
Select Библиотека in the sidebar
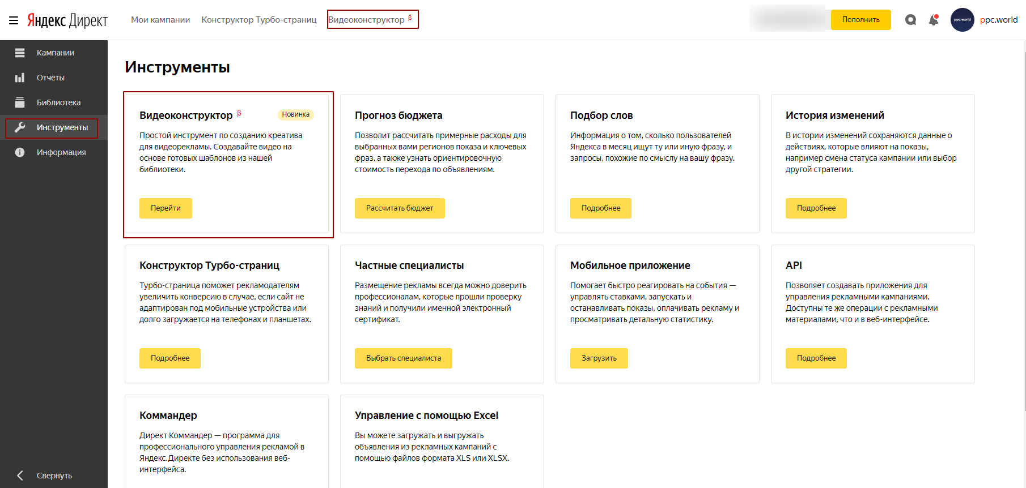(x=58, y=102)
